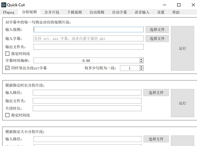Switch to the 自动字幕 tab
The image size is (197, 146).
pos(119,12)
